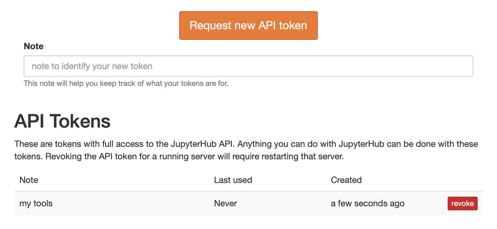Click the bold Note label above input
Image resolution: width=497 pixels, height=229 pixels.
(x=34, y=46)
